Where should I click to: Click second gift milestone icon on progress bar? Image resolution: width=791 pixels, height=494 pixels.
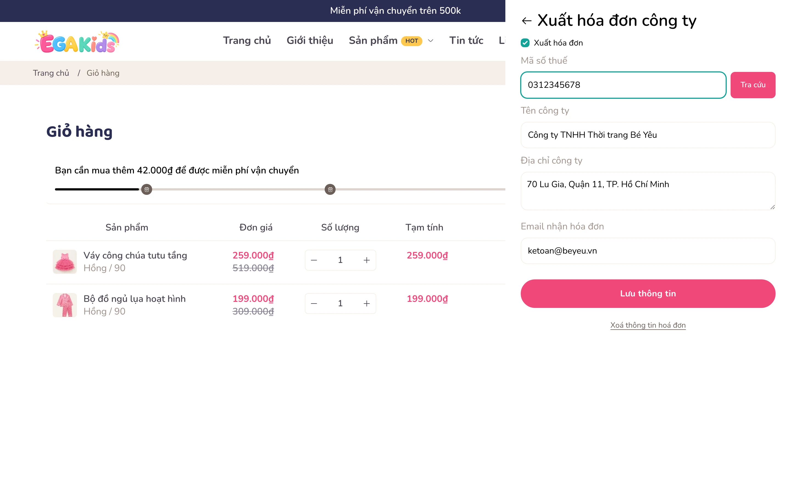pos(330,189)
